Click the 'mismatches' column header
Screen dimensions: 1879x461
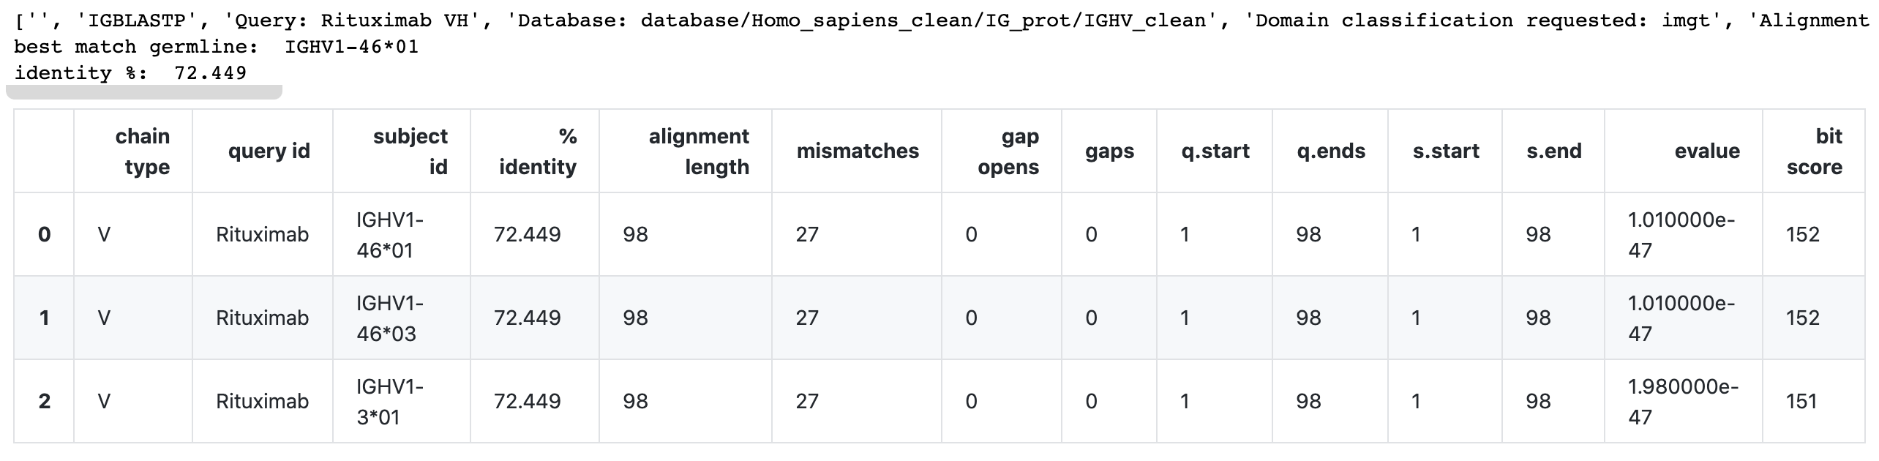pos(857,151)
